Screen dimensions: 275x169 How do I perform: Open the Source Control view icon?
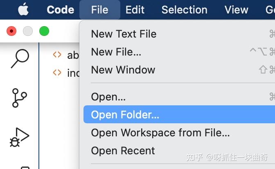19,98
